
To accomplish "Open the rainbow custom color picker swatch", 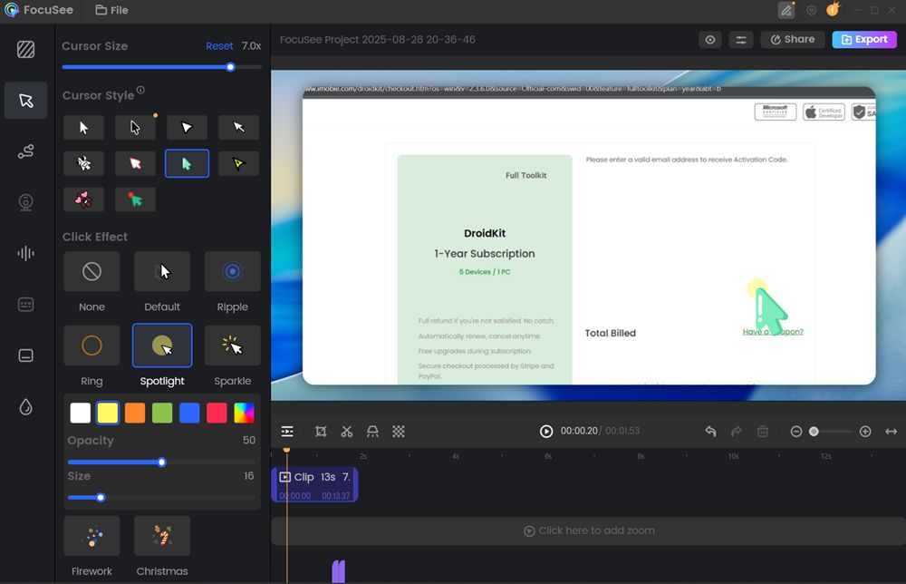I will [x=244, y=413].
